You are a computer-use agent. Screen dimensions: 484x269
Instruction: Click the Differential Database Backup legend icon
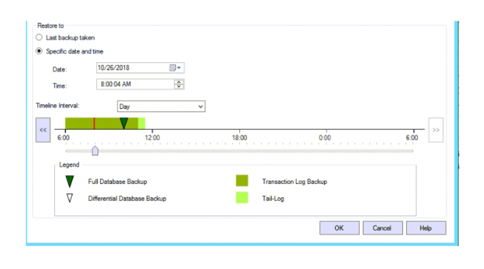pos(69,198)
